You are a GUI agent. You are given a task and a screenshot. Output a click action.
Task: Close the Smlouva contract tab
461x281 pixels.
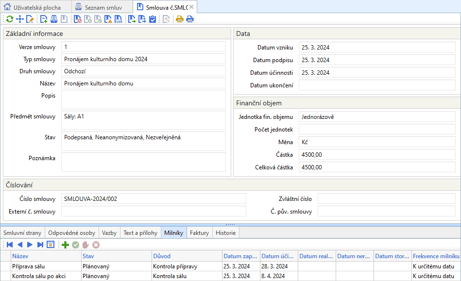coord(191,7)
